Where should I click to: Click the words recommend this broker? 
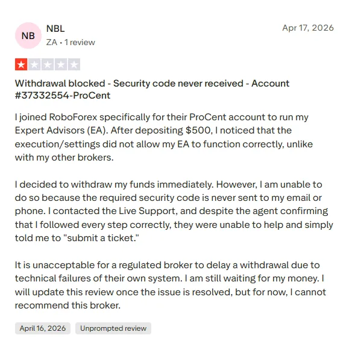[68, 306]
